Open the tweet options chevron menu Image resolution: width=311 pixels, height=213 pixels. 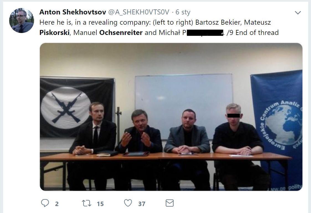click(298, 13)
